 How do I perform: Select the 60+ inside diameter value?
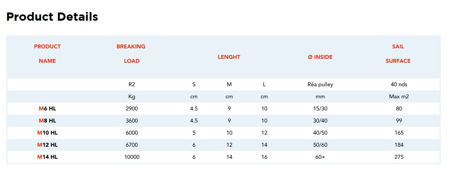click(320, 157)
